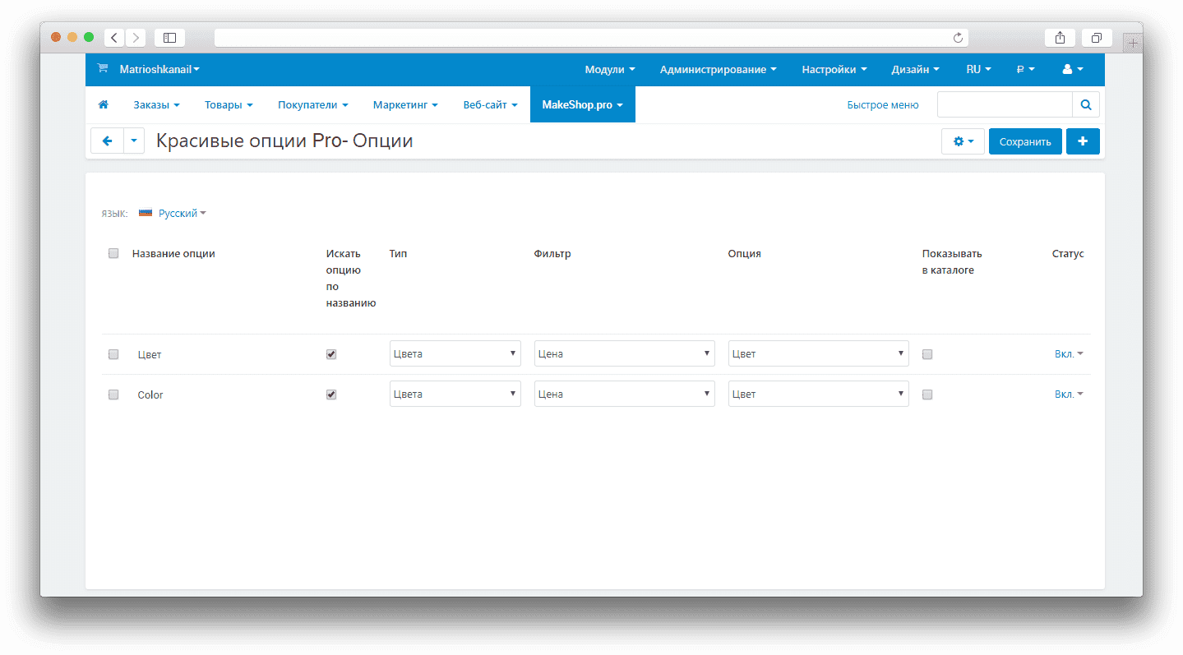The width and height of the screenshot is (1183, 655).
Task: Click the Color option name
Action: (x=150, y=395)
